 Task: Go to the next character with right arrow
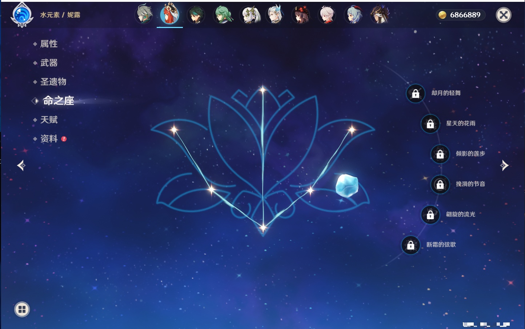[504, 165]
